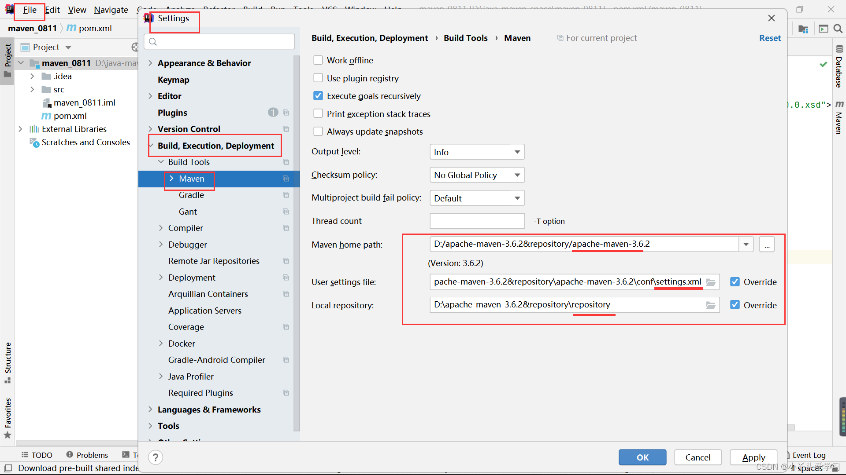Open the Navigate menu
The width and height of the screenshot is (846, 475).
pyautogui.click(x=111, y=10)
